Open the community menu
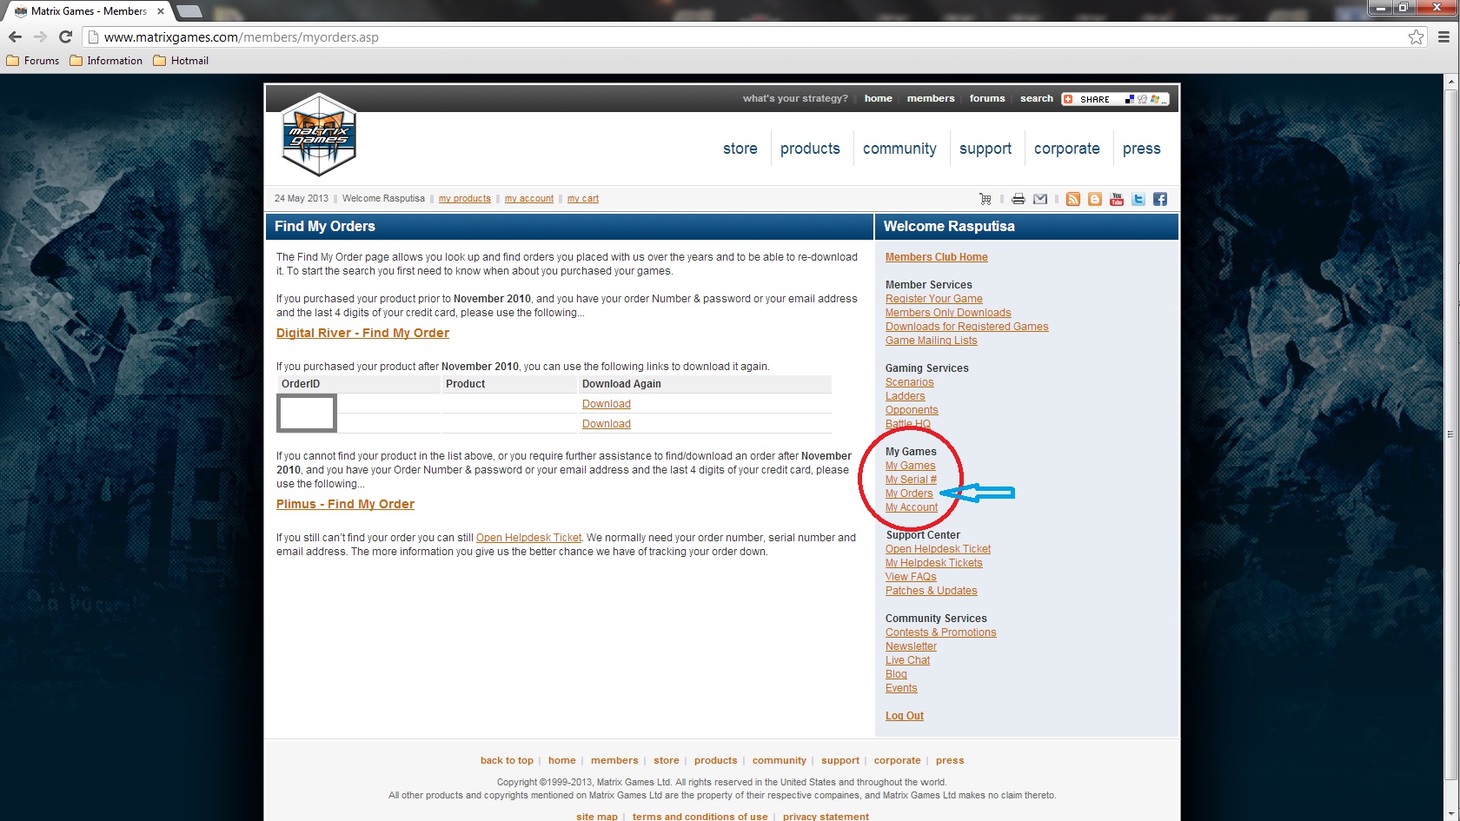Image resolution: width=1460 pixels, height=821 pixels. click(899, 149)
